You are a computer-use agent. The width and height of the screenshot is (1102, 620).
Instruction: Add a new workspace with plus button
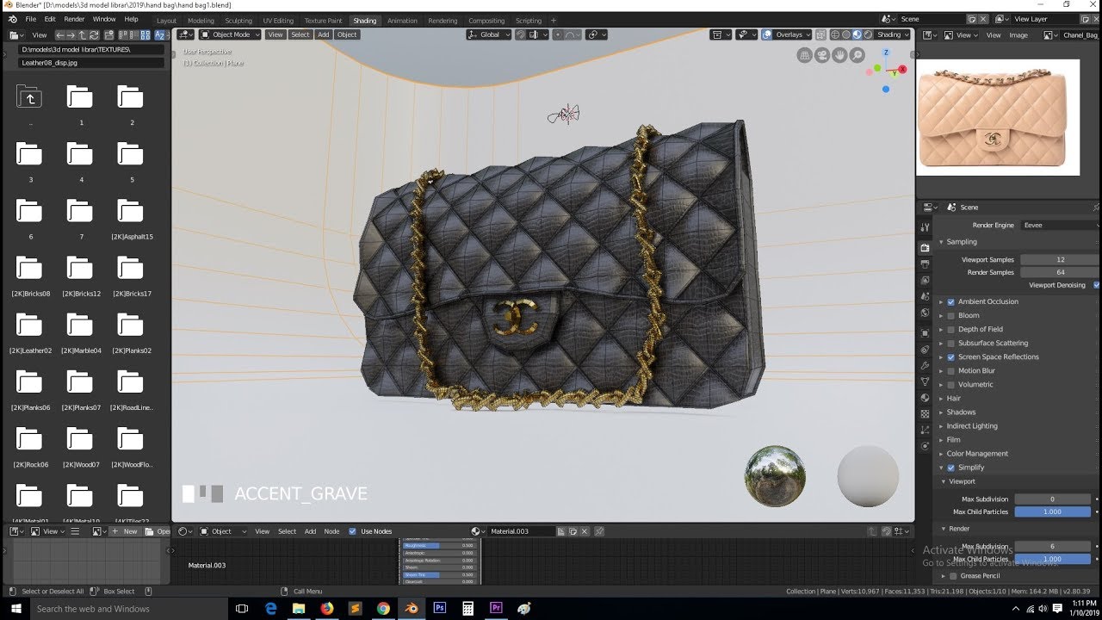(x=553, y=21)
